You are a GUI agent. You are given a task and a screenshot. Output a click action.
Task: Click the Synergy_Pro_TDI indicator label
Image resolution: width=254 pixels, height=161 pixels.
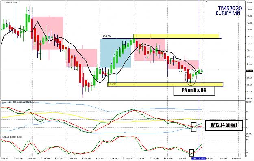pyautogui.click(x=18, y=102)
